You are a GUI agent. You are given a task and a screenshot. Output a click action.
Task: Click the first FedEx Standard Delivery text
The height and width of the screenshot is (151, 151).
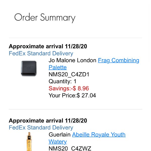(41, 53)
